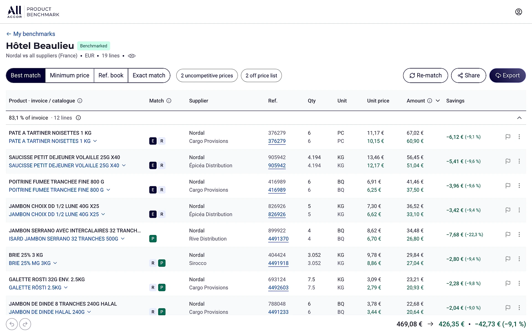Toggle the 2 off price list filter

(x=261, y=75)
